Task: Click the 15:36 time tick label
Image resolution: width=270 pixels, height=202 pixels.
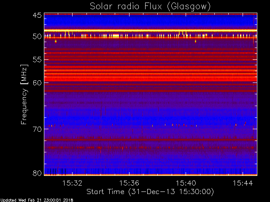Action: pos(129,183)
